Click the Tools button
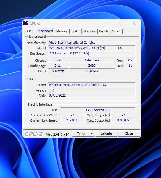The width and height of the screenshot is (161, 178). [81, 134]
